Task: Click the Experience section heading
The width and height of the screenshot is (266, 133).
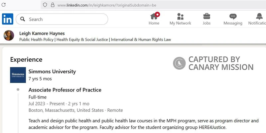Action: point(26,60)
